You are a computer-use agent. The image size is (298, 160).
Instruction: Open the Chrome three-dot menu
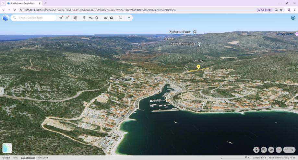(x=294, y=10)
